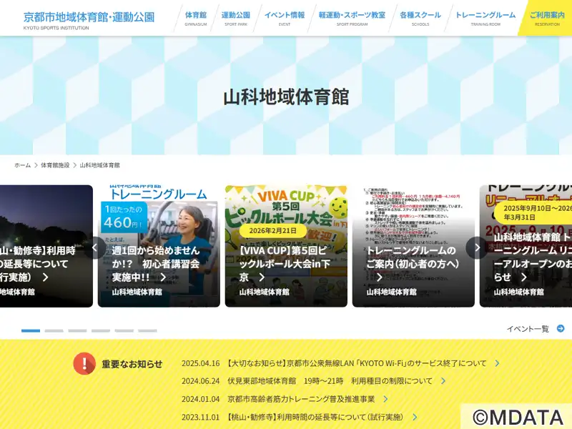Open 【桃山・勧修寺】利用時間の延長等 notice in list
The image size is (572, 429).
point(315,417)
